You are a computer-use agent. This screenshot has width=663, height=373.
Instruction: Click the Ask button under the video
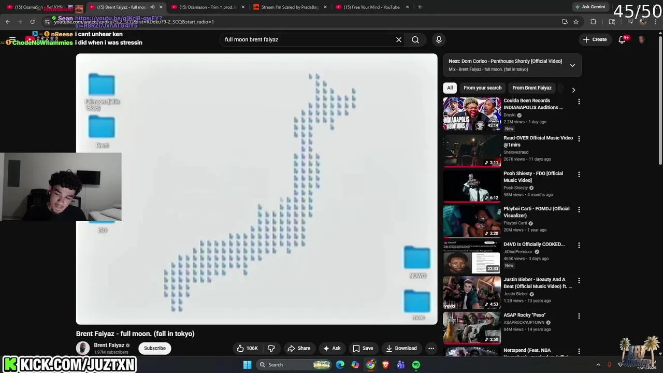pos(331,348)
